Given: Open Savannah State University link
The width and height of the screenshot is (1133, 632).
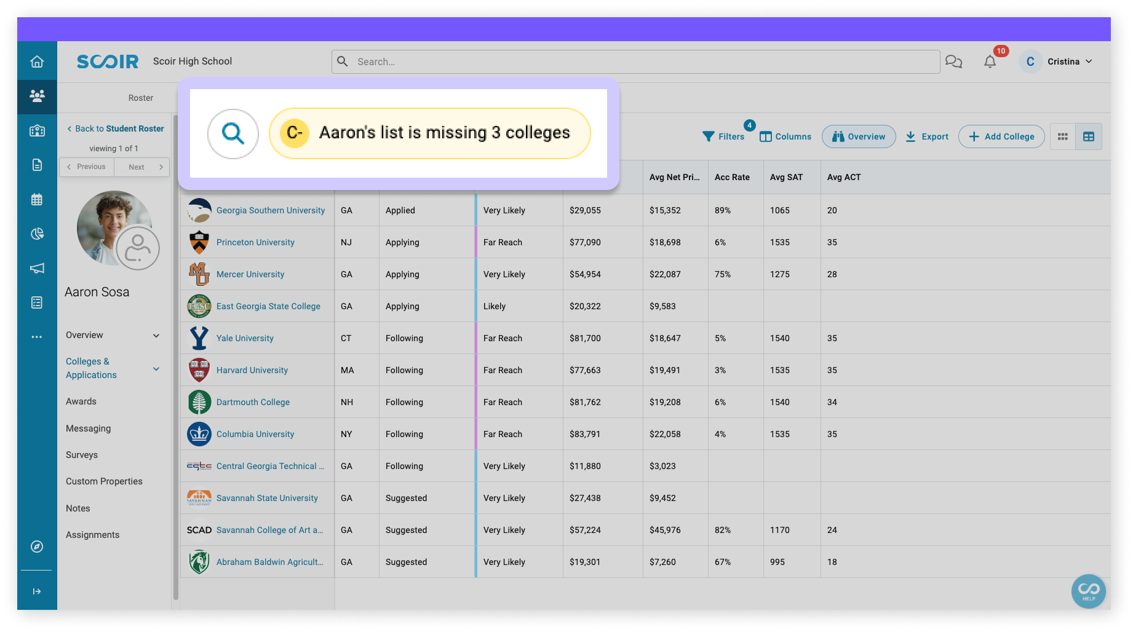Looking at the screenshot, I should coord(267,498).
